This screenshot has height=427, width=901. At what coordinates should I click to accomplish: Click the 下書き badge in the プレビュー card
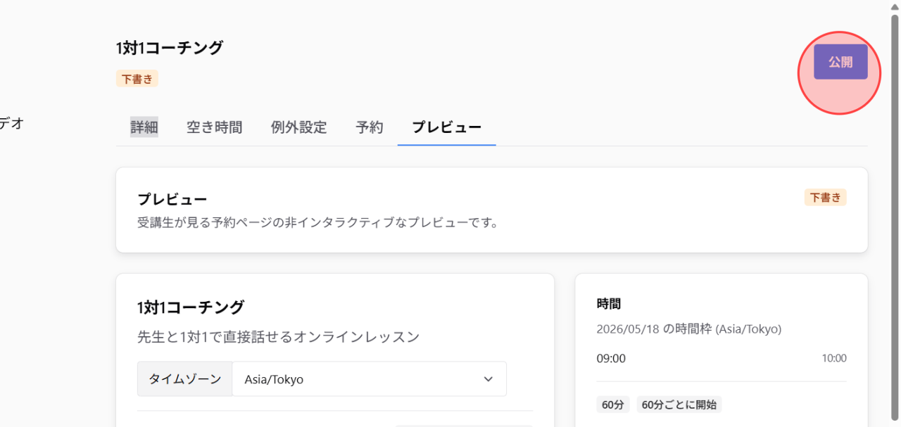coord(825,198)
